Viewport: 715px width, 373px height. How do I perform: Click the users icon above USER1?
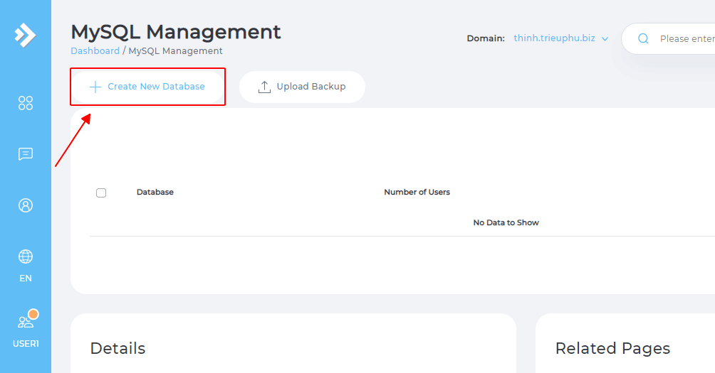tap(25, 322)
